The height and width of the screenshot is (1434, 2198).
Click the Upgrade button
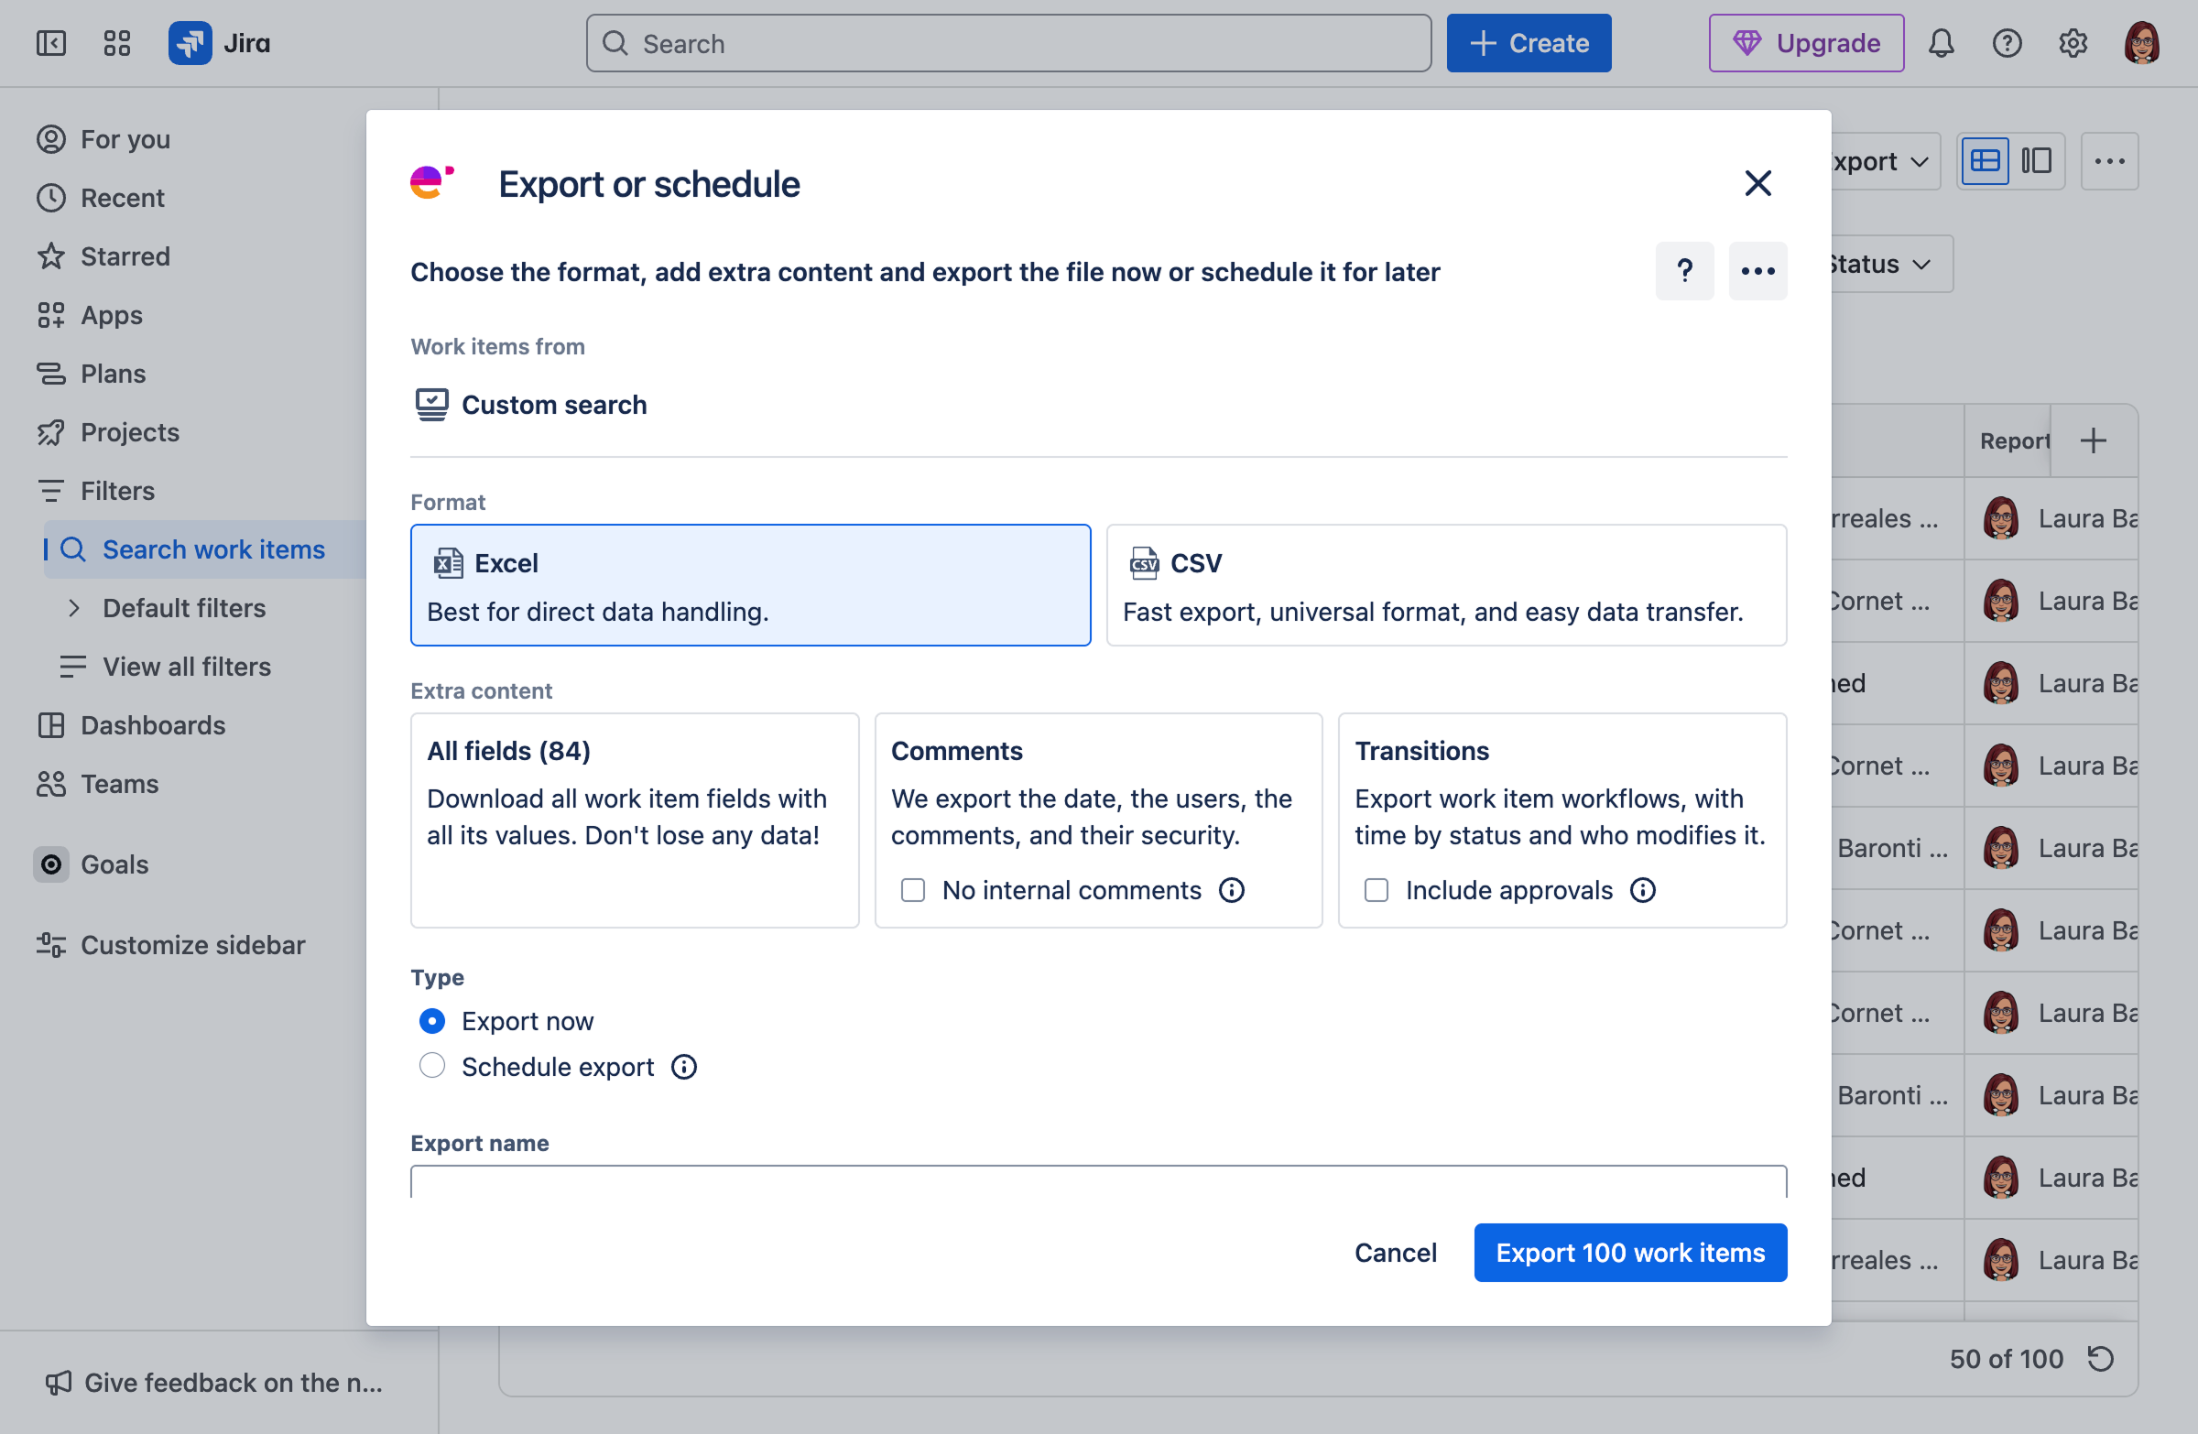(1806, 43)
